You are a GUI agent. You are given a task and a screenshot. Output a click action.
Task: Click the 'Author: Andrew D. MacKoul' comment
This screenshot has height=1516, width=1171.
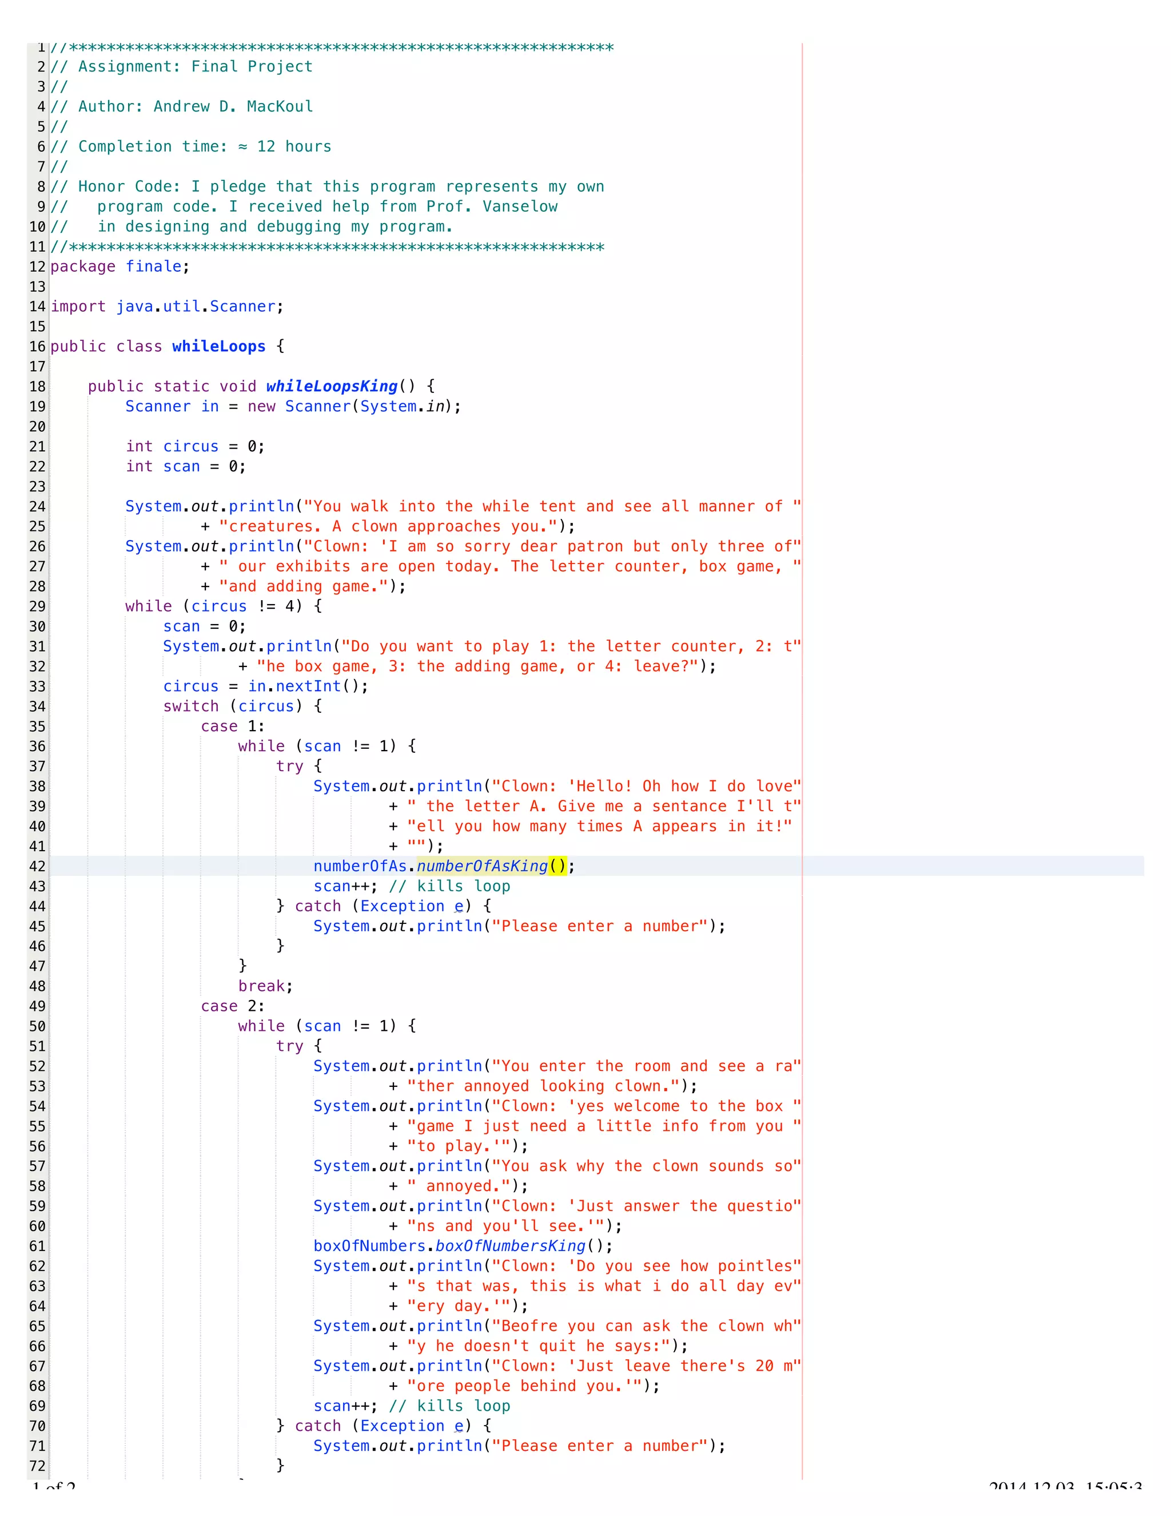coord(182,107)
